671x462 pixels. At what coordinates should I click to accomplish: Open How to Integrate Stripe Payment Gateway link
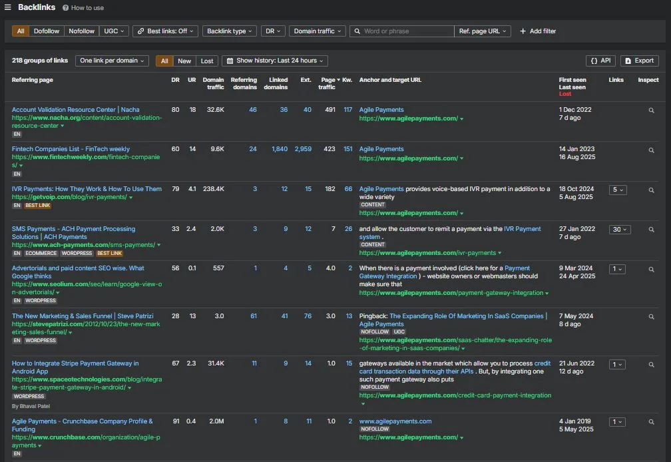click(75, 367)
